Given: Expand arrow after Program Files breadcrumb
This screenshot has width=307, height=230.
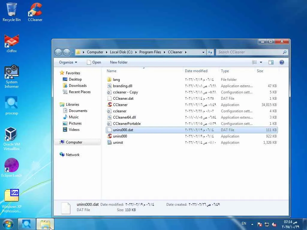Looking at the screenshot, I should pyautogui.click(x=165, y=52).
